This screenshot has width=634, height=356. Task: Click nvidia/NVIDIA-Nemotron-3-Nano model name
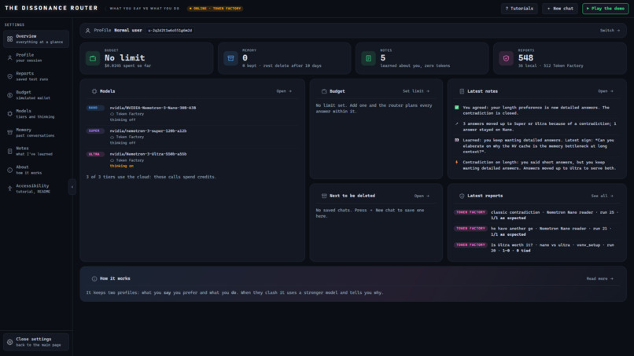coord(153,108)
